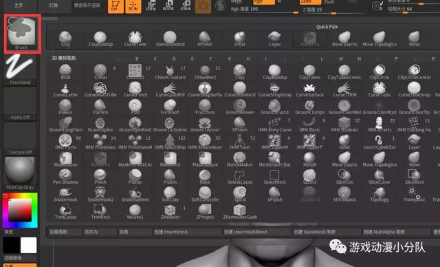Enable the Scale transform mode
Viewport: 440px width, 267px height.
(168, 6)
